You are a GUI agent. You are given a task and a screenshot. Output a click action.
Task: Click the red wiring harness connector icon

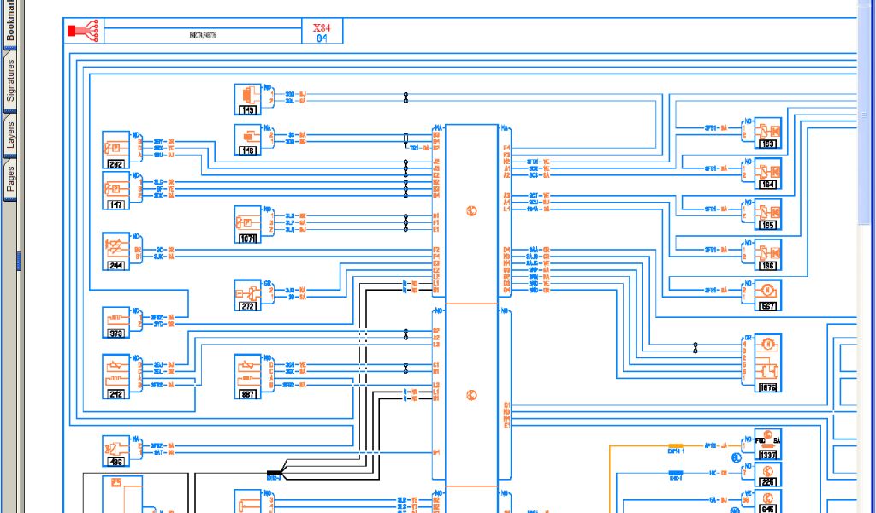tap(84, 32)
